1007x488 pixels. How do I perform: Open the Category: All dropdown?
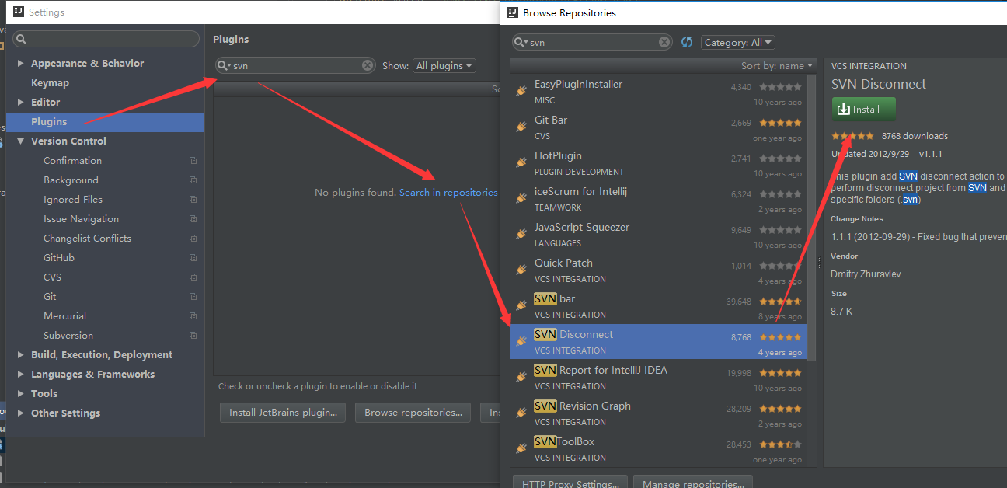coord(737,42)
